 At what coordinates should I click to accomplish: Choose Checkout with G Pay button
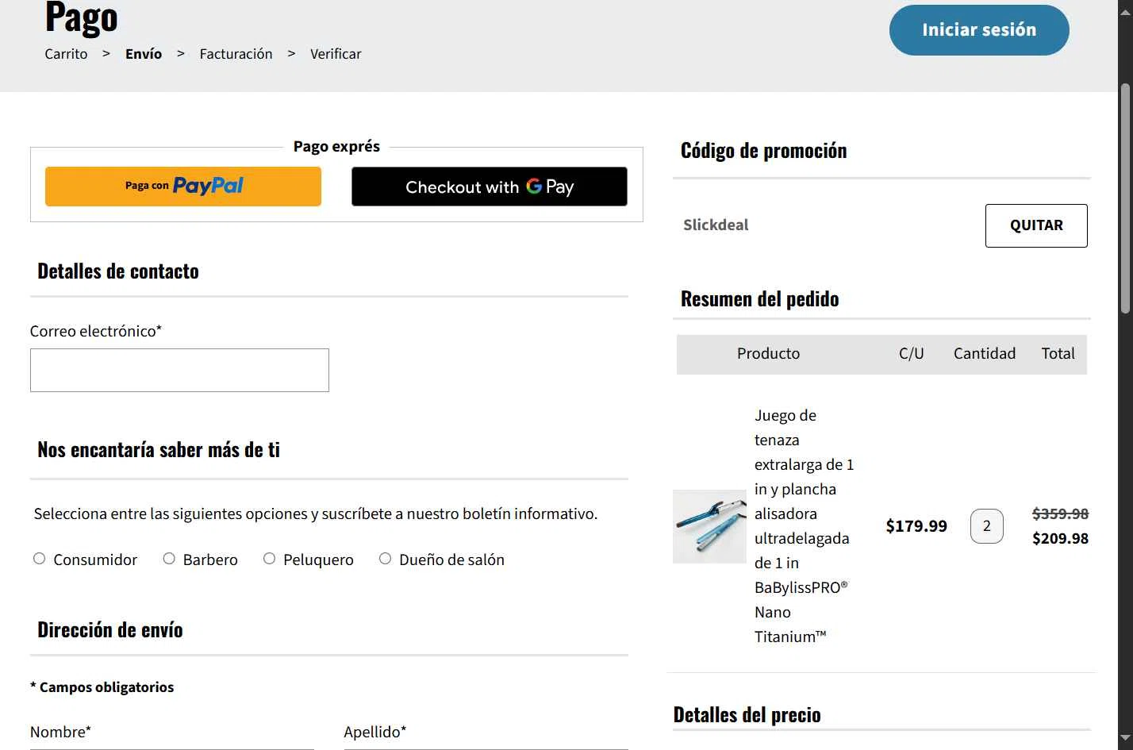coord(490,187)
